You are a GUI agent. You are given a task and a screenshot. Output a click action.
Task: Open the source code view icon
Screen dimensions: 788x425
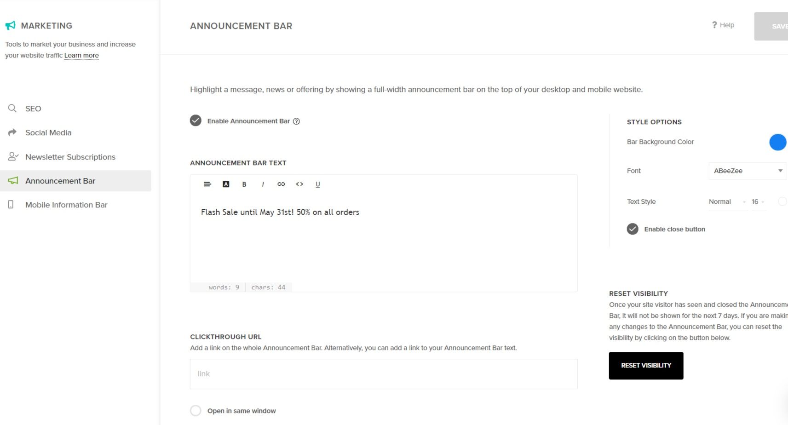299,184
